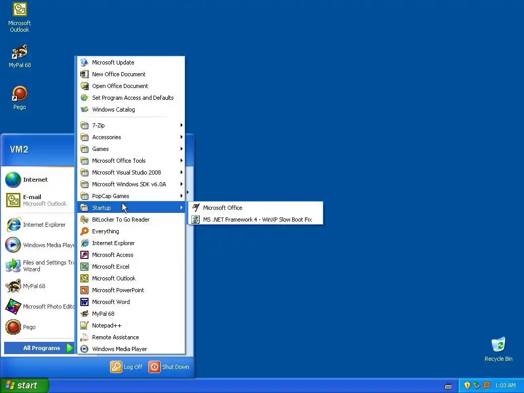Expand the PopCap Games folder
524x393 pixels.
(x=131, y=196)
